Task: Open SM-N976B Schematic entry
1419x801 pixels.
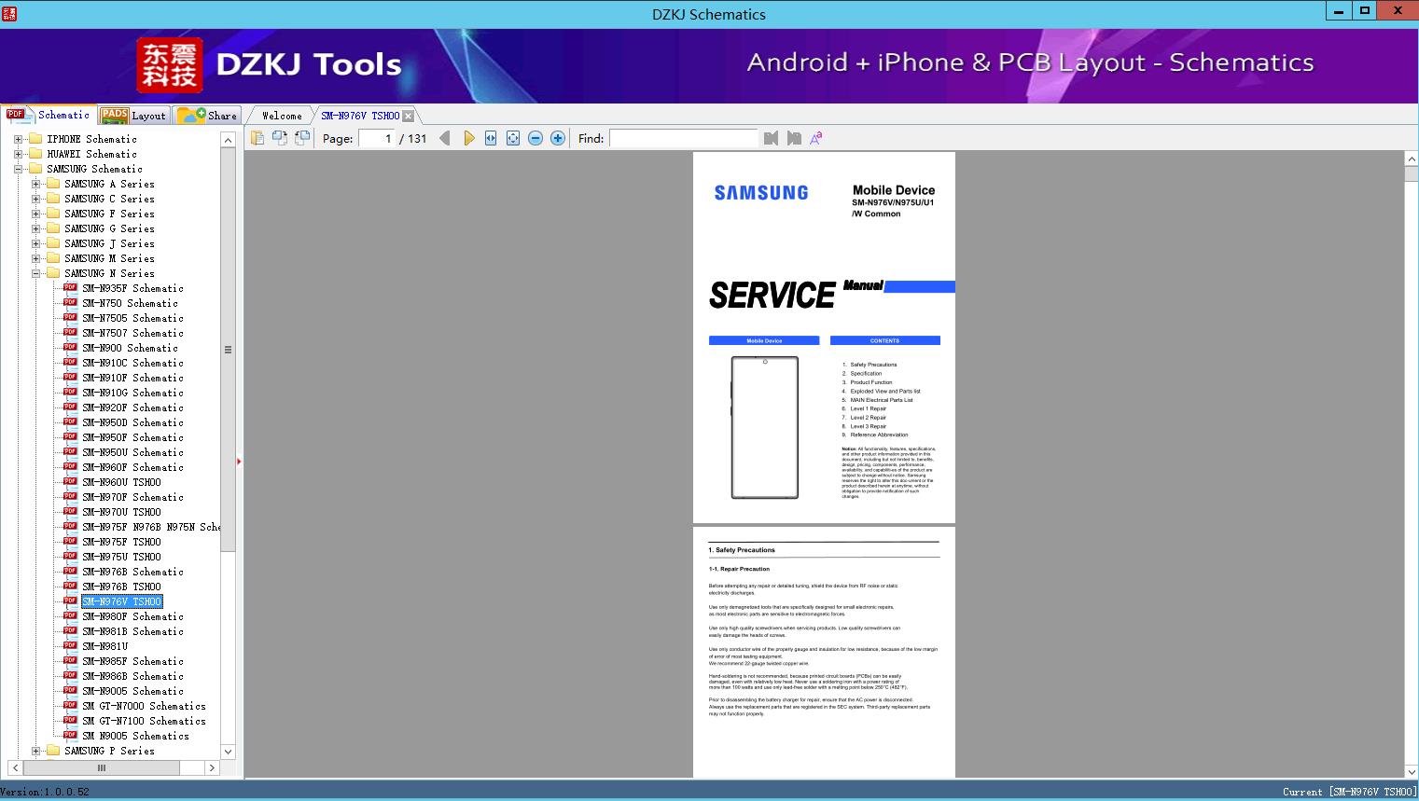Action: pyautogui.click(x=132, y=572)
